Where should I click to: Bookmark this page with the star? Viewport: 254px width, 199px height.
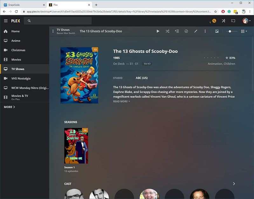click(216, 11)
